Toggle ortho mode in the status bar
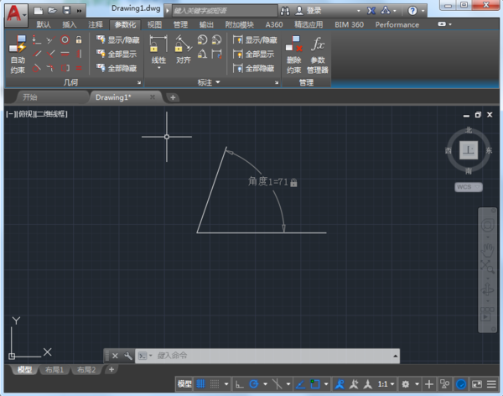The height and width of the screenshot is (396, 503). (238, 383)
